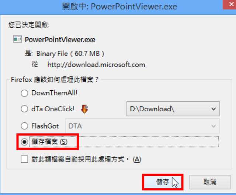
Task: Click the 儲存 button
Action: (163, 182)
